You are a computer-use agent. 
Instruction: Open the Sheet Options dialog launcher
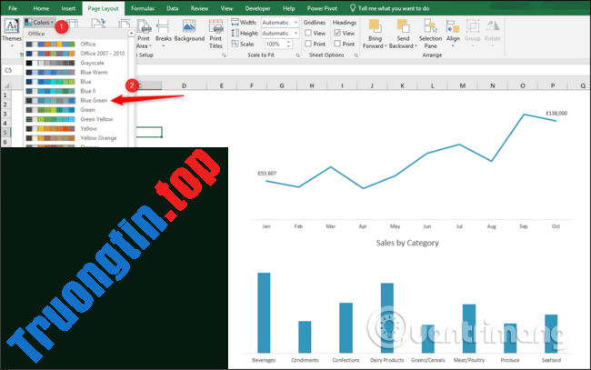pos(356,55)
